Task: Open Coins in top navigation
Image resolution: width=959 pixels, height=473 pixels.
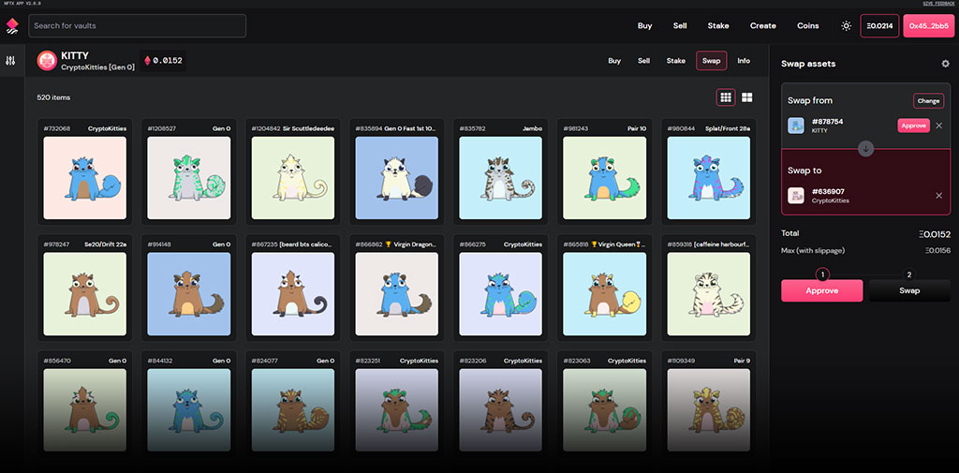Action: click(807, 26)
